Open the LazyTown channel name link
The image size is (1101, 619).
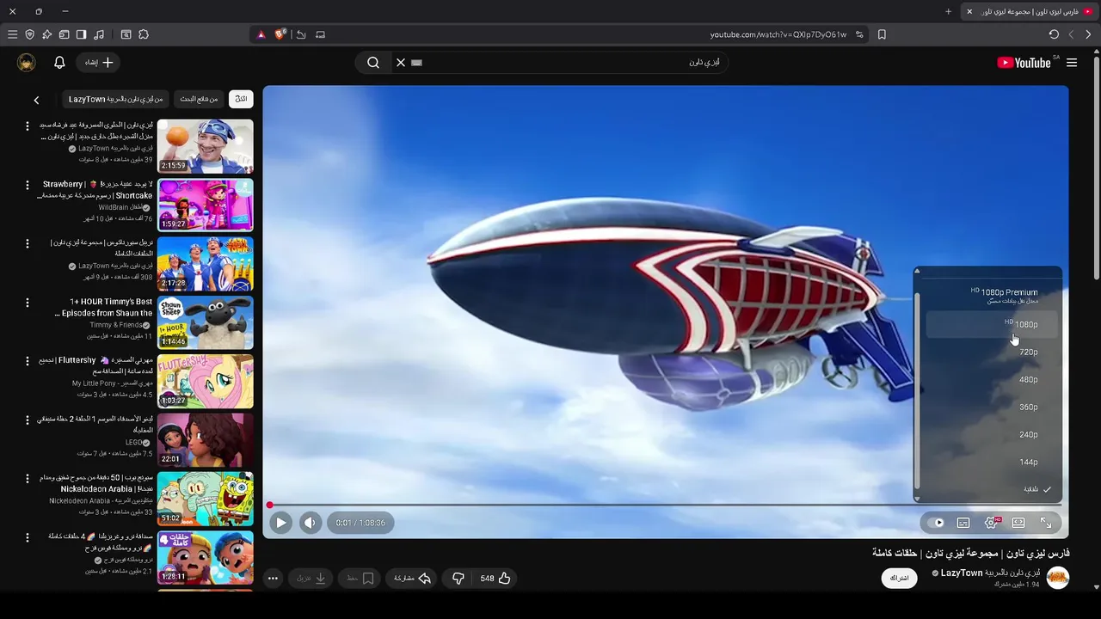pos(990,573)
